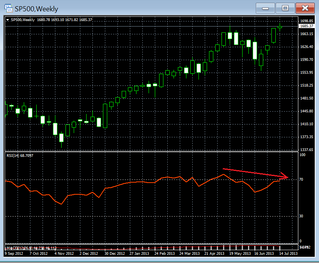
Task: Click the RSI(14) indicator label
Action: coord(19,156)
